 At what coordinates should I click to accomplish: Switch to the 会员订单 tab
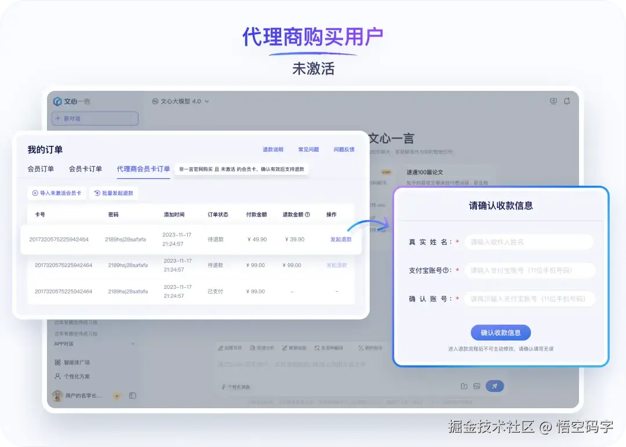41,169
